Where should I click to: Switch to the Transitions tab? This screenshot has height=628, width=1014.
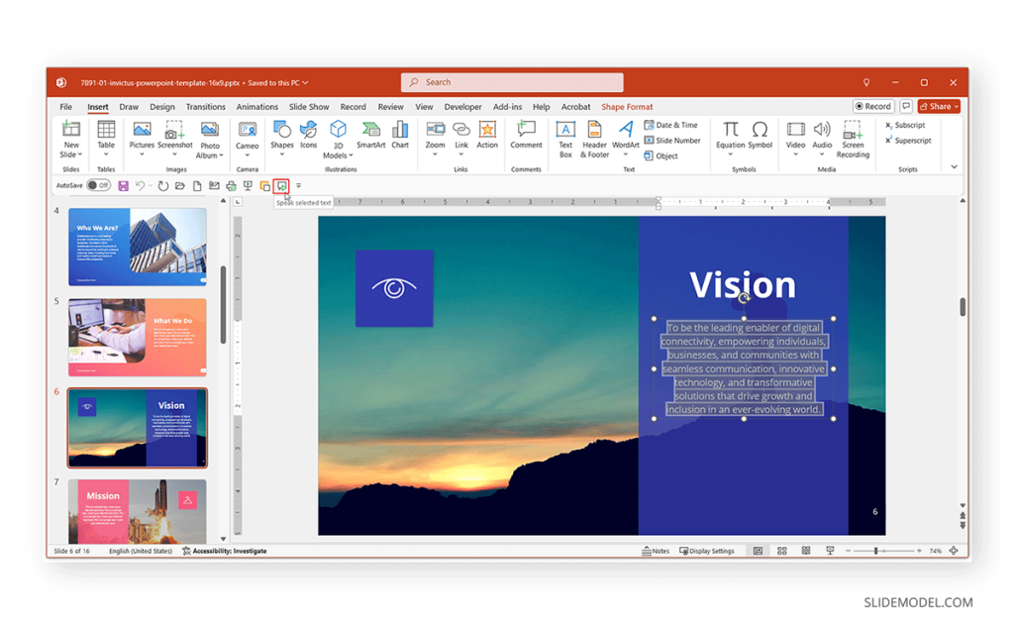[x=205, y=107]
